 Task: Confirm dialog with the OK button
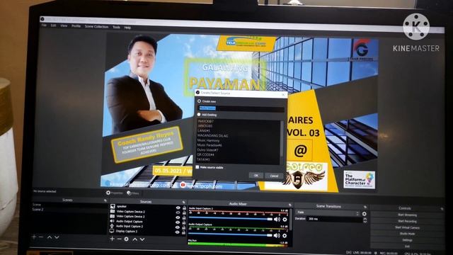coord(256,175)
